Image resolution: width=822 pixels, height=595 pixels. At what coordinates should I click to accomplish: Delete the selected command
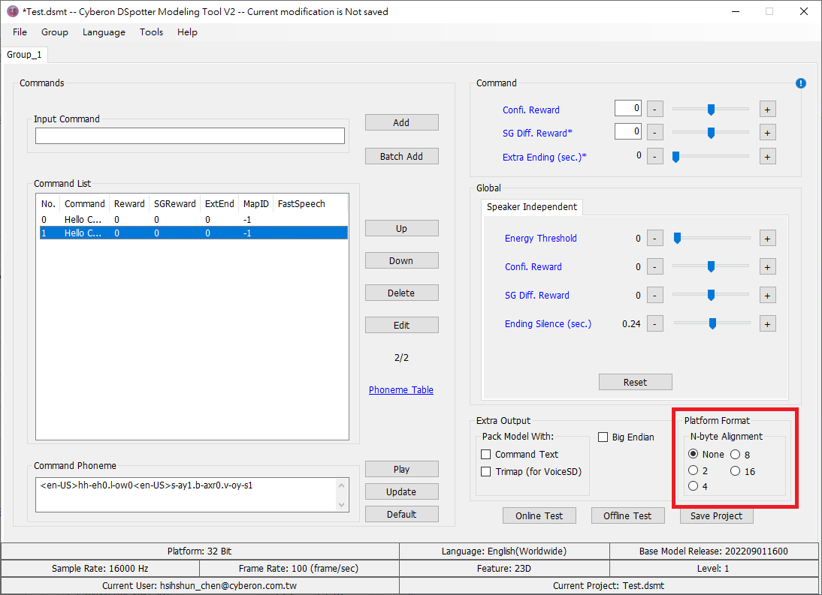click(401, 293)
